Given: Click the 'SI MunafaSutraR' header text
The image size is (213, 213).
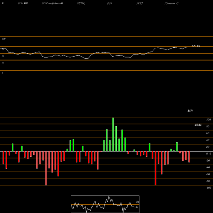Looking at the screenshot, I should point(52,3).
